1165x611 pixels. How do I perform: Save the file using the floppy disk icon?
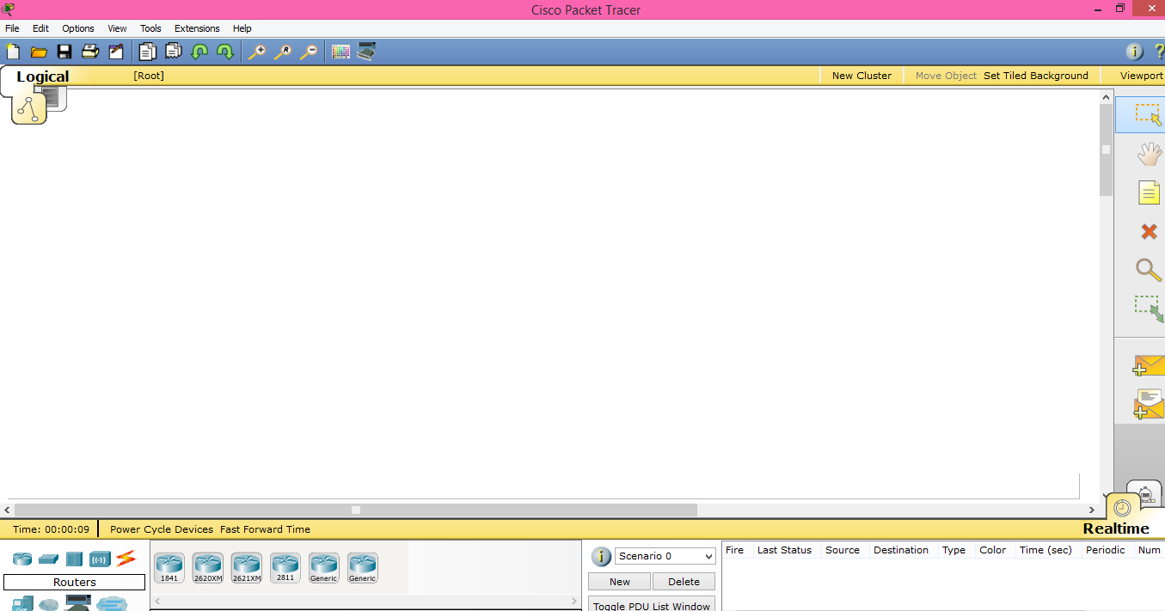click(x=64, y=52)
